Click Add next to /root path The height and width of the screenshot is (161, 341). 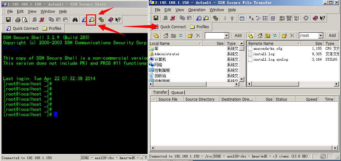click(332, 36)
